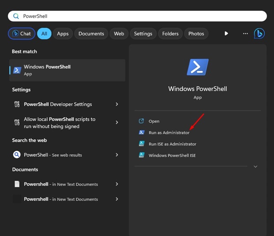Open Allow local PowerShell scripts setting
The width and height of the screenshot is (274, 236).
(x=67, y=123)
